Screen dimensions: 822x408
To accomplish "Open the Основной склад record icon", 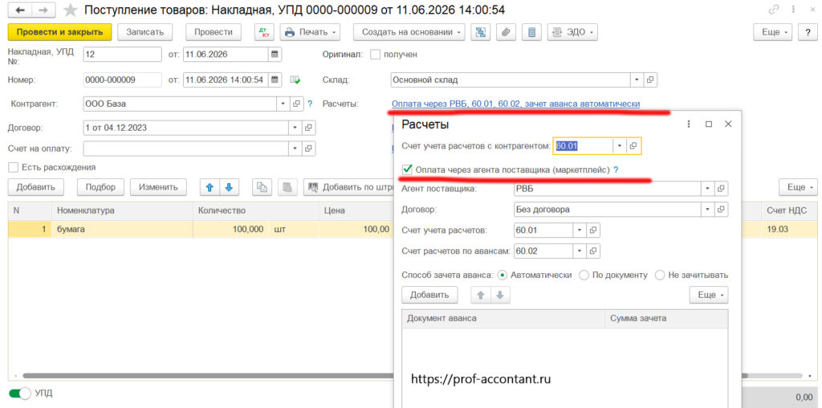I will pos(650,80).
